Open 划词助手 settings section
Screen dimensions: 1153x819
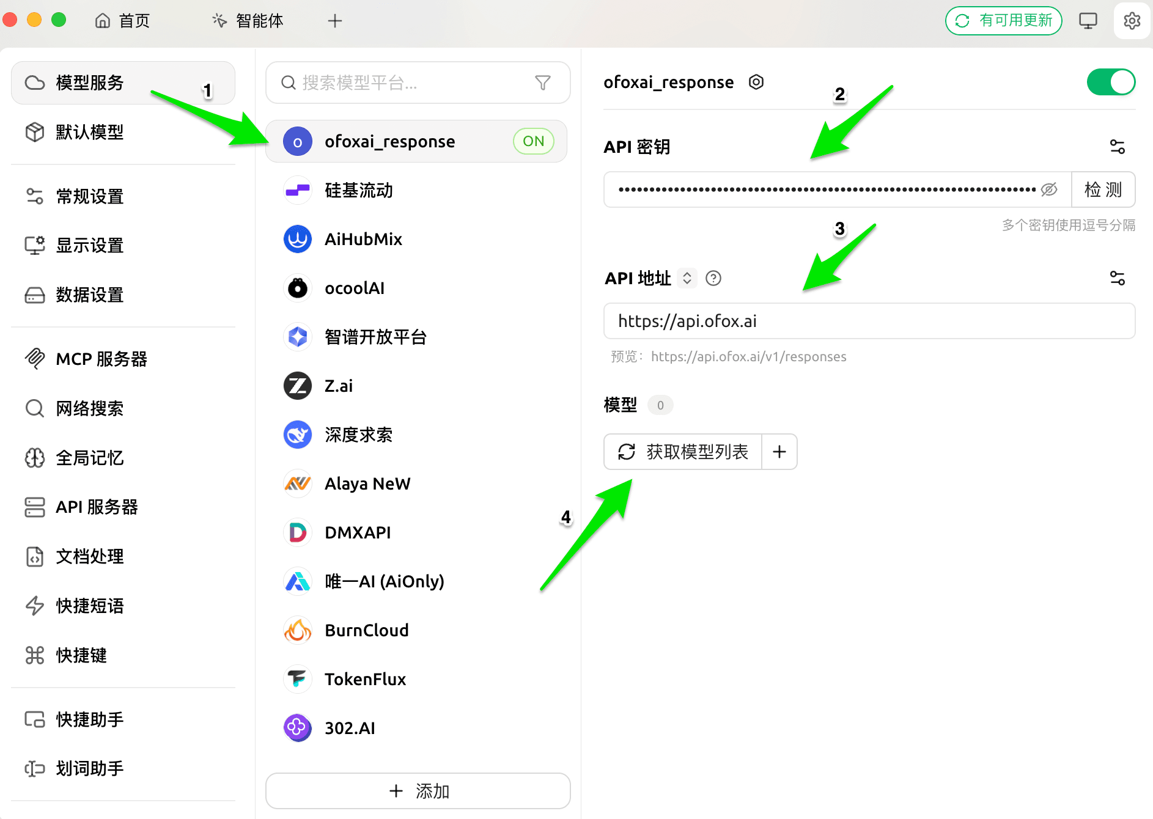(x=123, y=768)
